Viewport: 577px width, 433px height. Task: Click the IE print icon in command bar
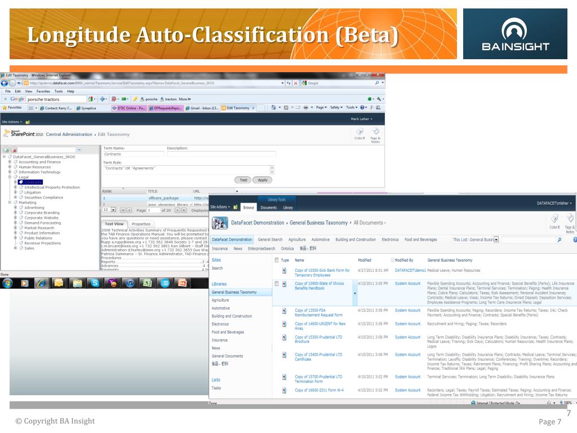coord(305,108)
